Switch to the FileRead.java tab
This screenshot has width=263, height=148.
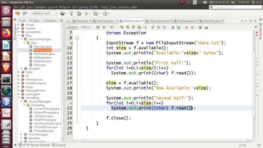tap(186, 21)
